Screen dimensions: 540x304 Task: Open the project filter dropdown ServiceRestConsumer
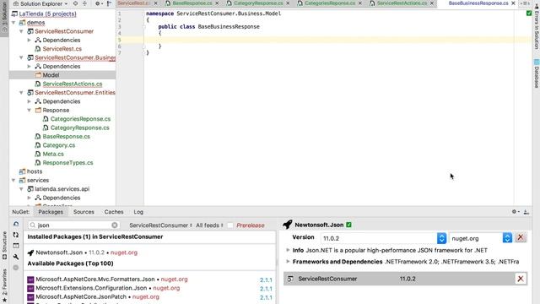[x=161, y=225]
